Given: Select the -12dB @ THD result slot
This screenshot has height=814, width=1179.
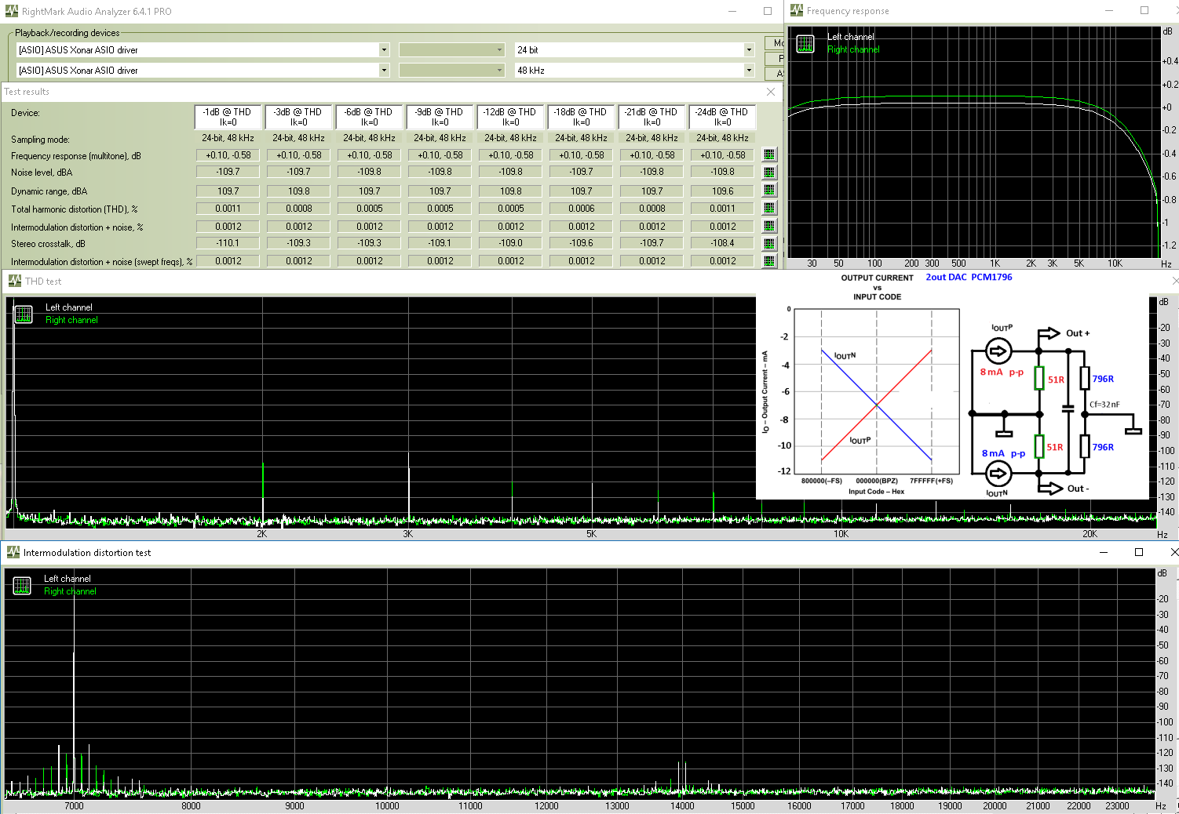Looking at the screenshot, I should [x=510, y=117].
